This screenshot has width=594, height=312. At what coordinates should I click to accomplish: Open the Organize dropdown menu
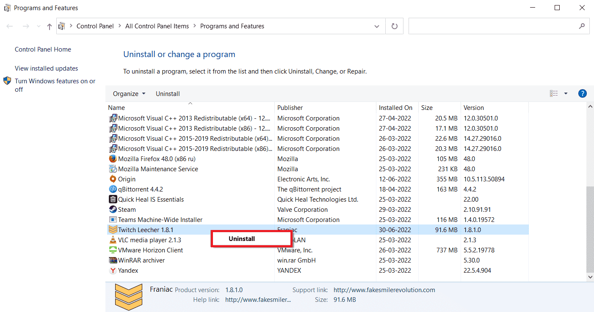(x=129, y=94)
